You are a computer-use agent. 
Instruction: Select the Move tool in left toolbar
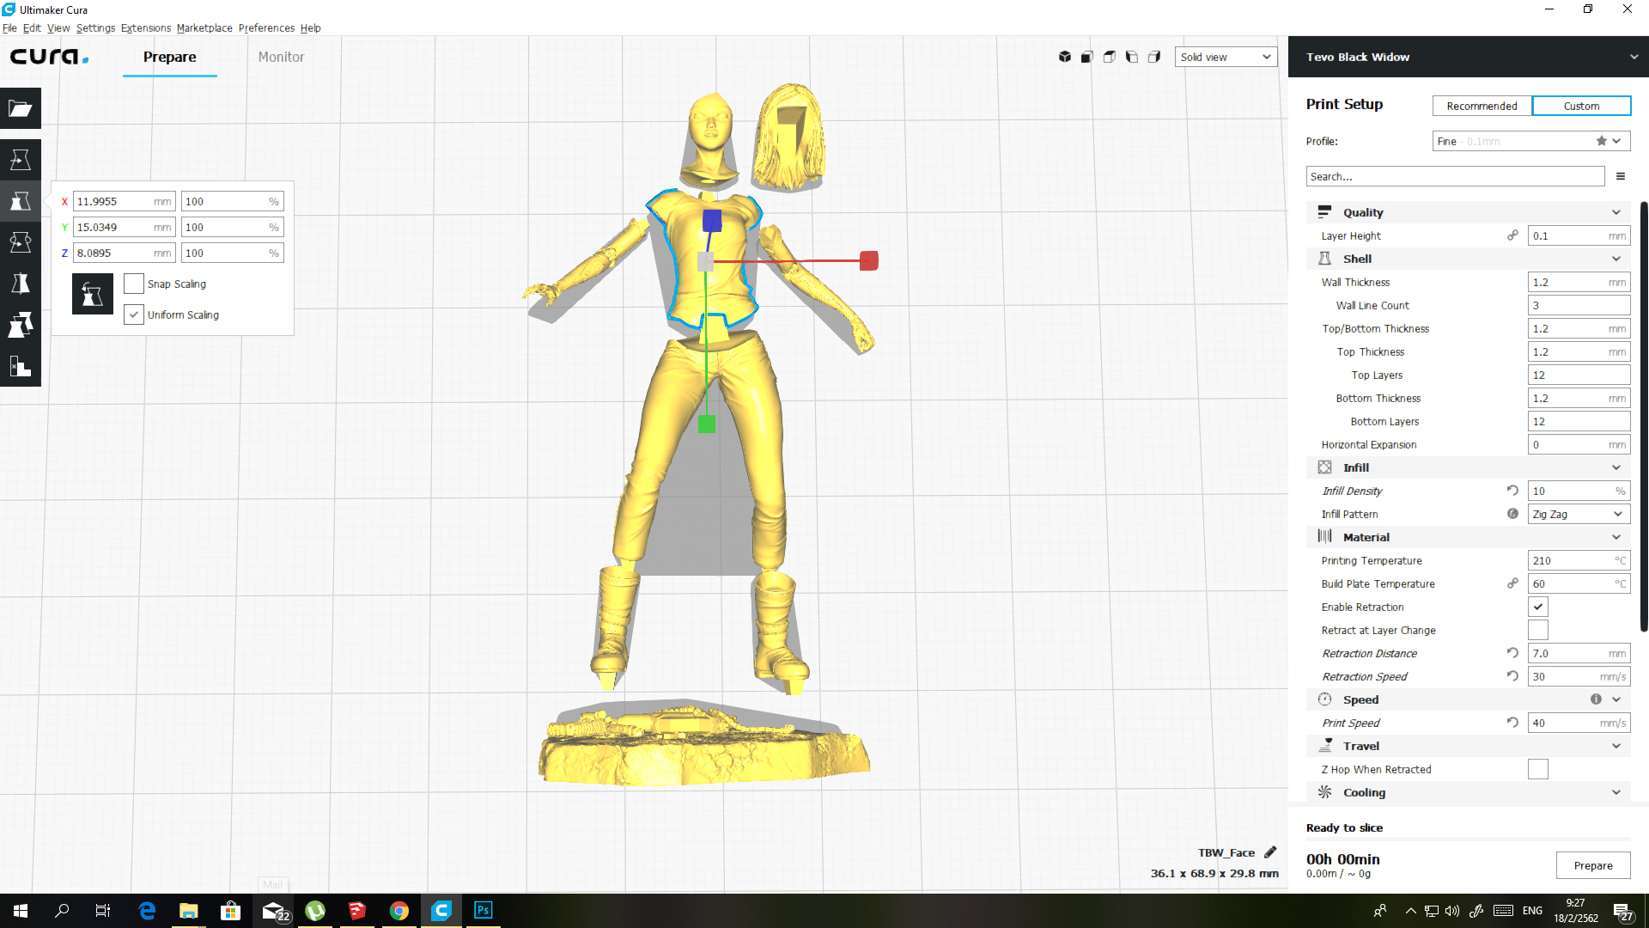[x=21, y=160]
